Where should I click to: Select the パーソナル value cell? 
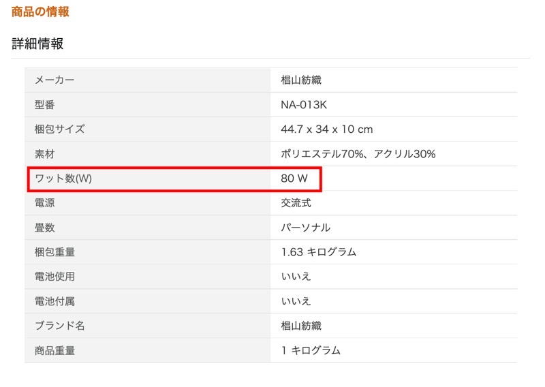(305, 228)
